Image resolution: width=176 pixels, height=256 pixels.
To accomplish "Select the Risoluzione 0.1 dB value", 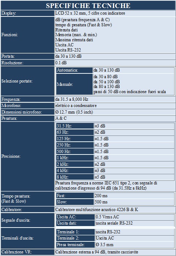I will point(61,63).
